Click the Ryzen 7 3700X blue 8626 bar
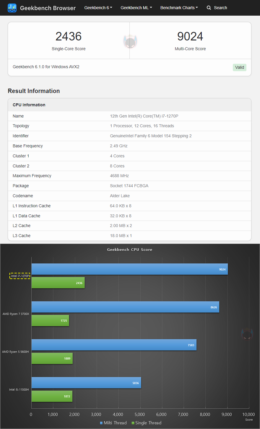This screenshot has height=429, width=260. (125, 307)
